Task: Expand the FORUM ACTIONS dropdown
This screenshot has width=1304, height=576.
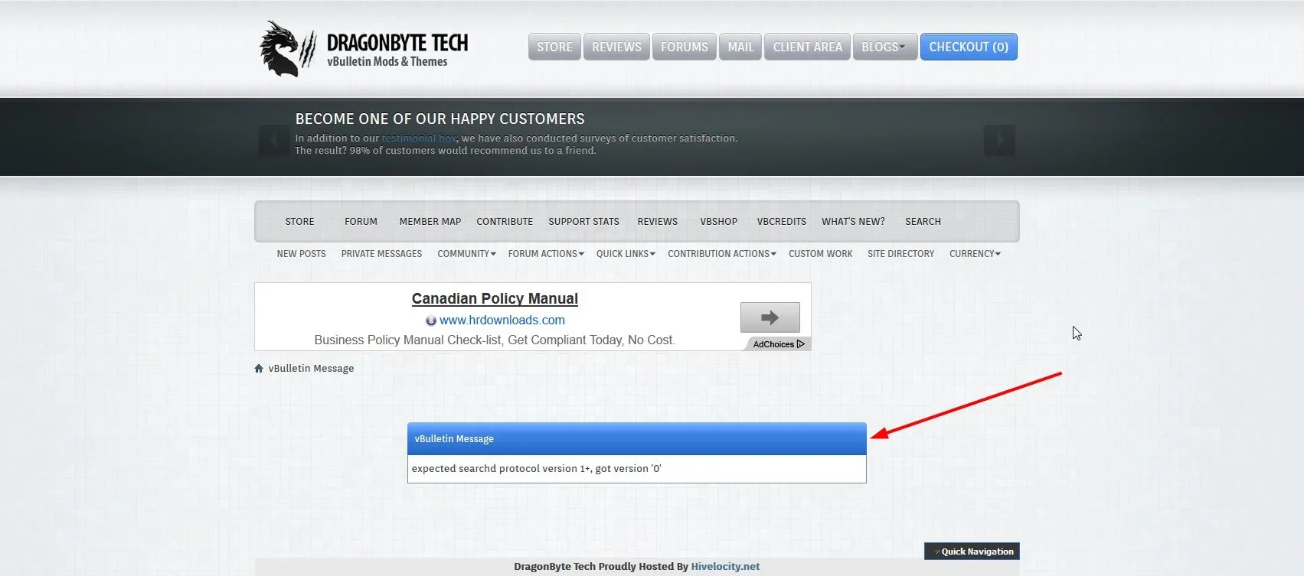Action: [x=546, y=254]
